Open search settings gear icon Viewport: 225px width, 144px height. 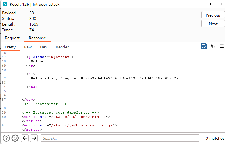tap(15, 138)
